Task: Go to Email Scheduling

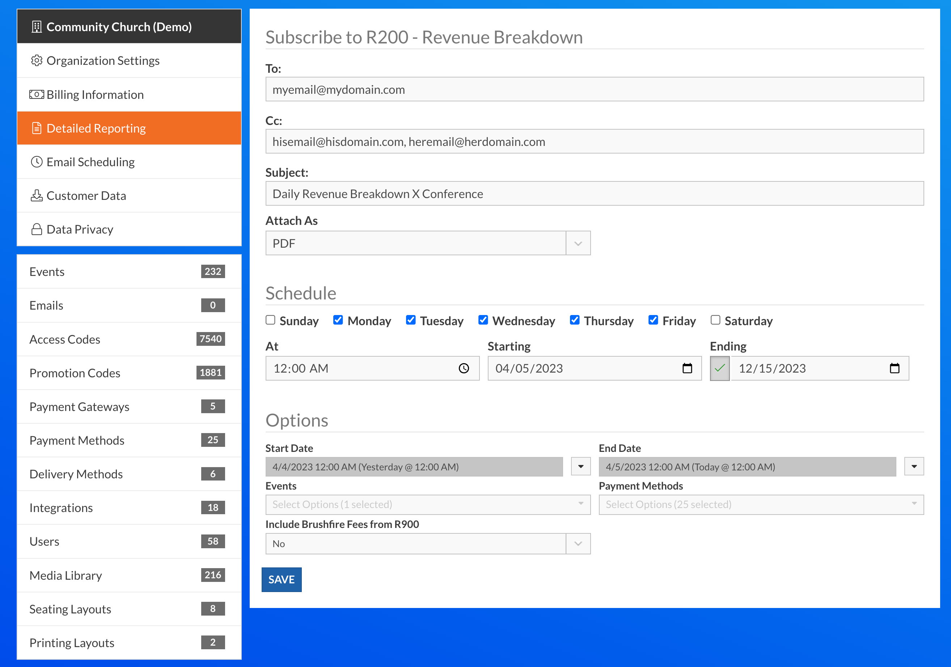Action: [x=129, y=161]
